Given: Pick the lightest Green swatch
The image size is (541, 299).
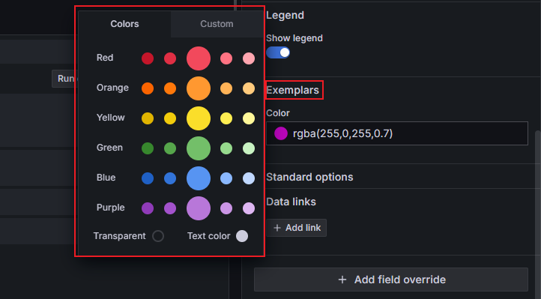Looking at the screenshot, I should [x=249, y=148].
